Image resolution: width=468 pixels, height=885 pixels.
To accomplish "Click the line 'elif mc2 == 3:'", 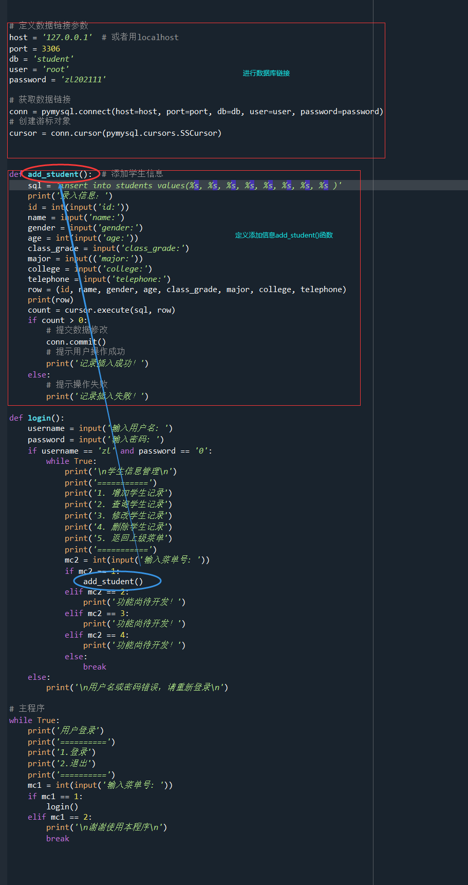I will pyautogui.click(x=97, y=613).
